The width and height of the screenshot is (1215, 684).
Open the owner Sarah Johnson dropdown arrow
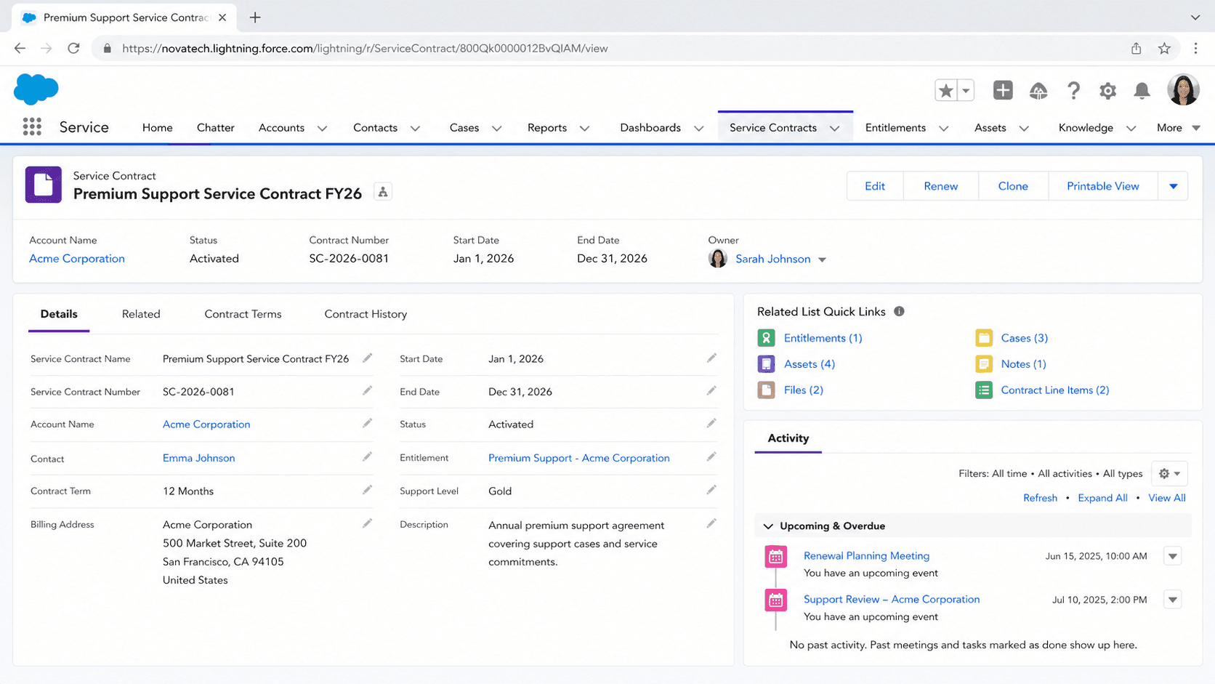822,259
